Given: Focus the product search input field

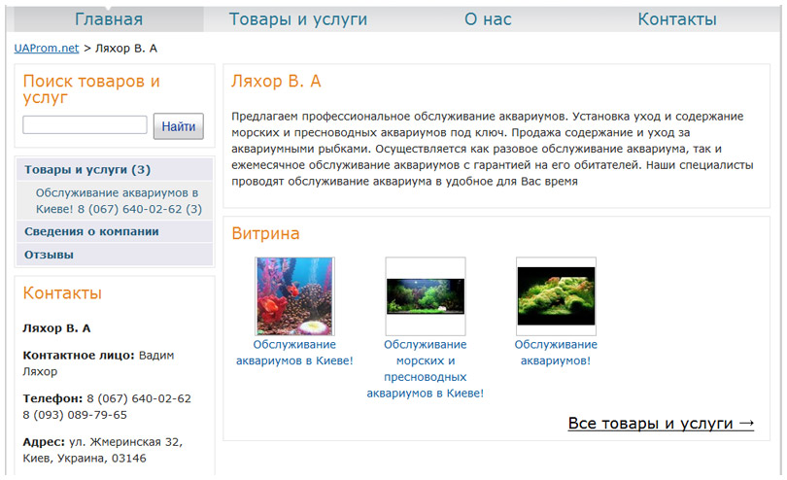Looking at the screenshot, I should pos(85,125).
